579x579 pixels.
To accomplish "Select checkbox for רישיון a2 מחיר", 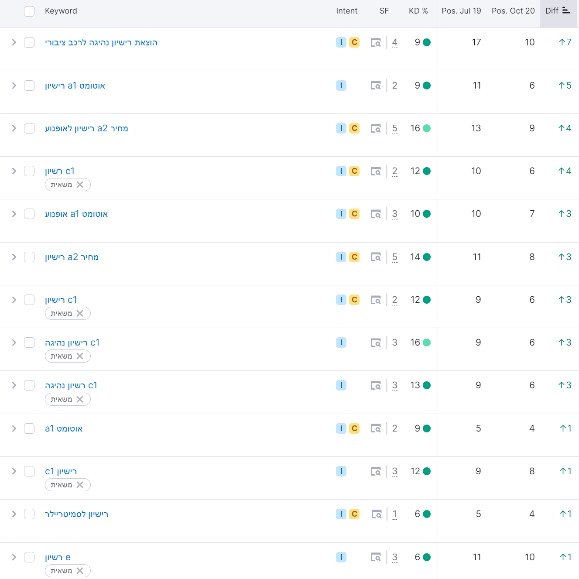I will [x=29, y=257].
